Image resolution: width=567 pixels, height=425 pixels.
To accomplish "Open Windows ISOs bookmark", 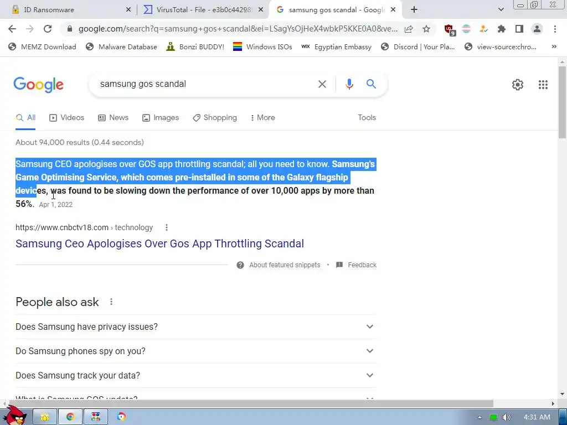I will (x=262, y=46).
